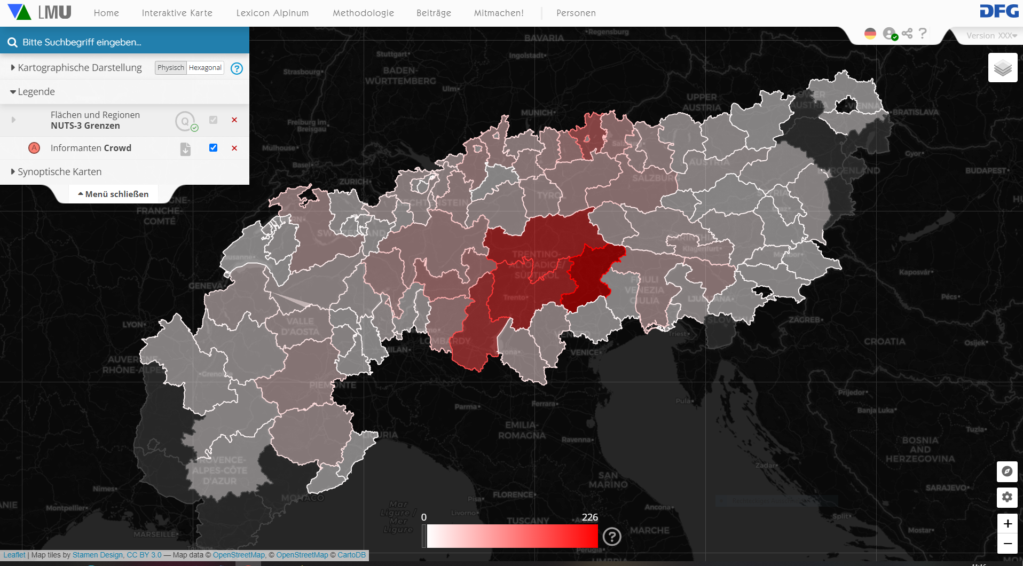
Task: Click Menü schließen button
Action: [113, 194]
